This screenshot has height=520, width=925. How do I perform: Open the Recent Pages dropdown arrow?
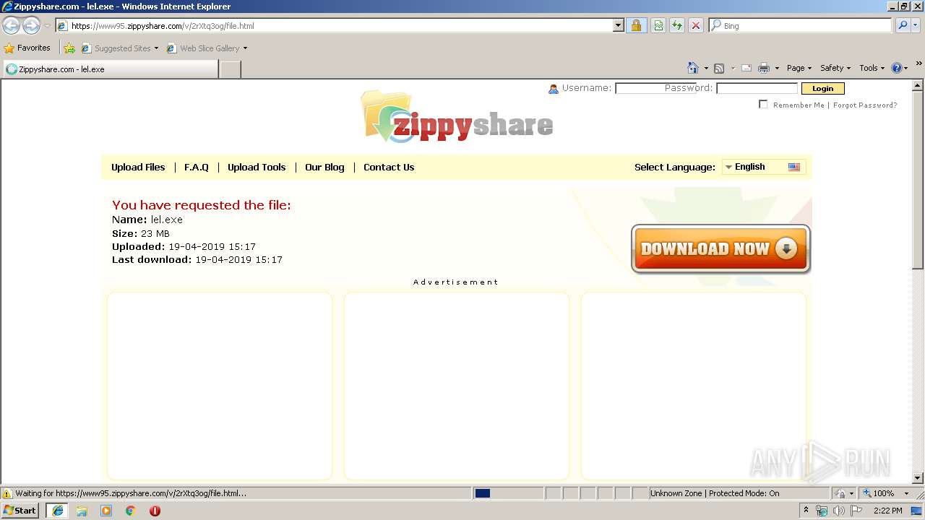pyautogui.click(x=47, y=26)
